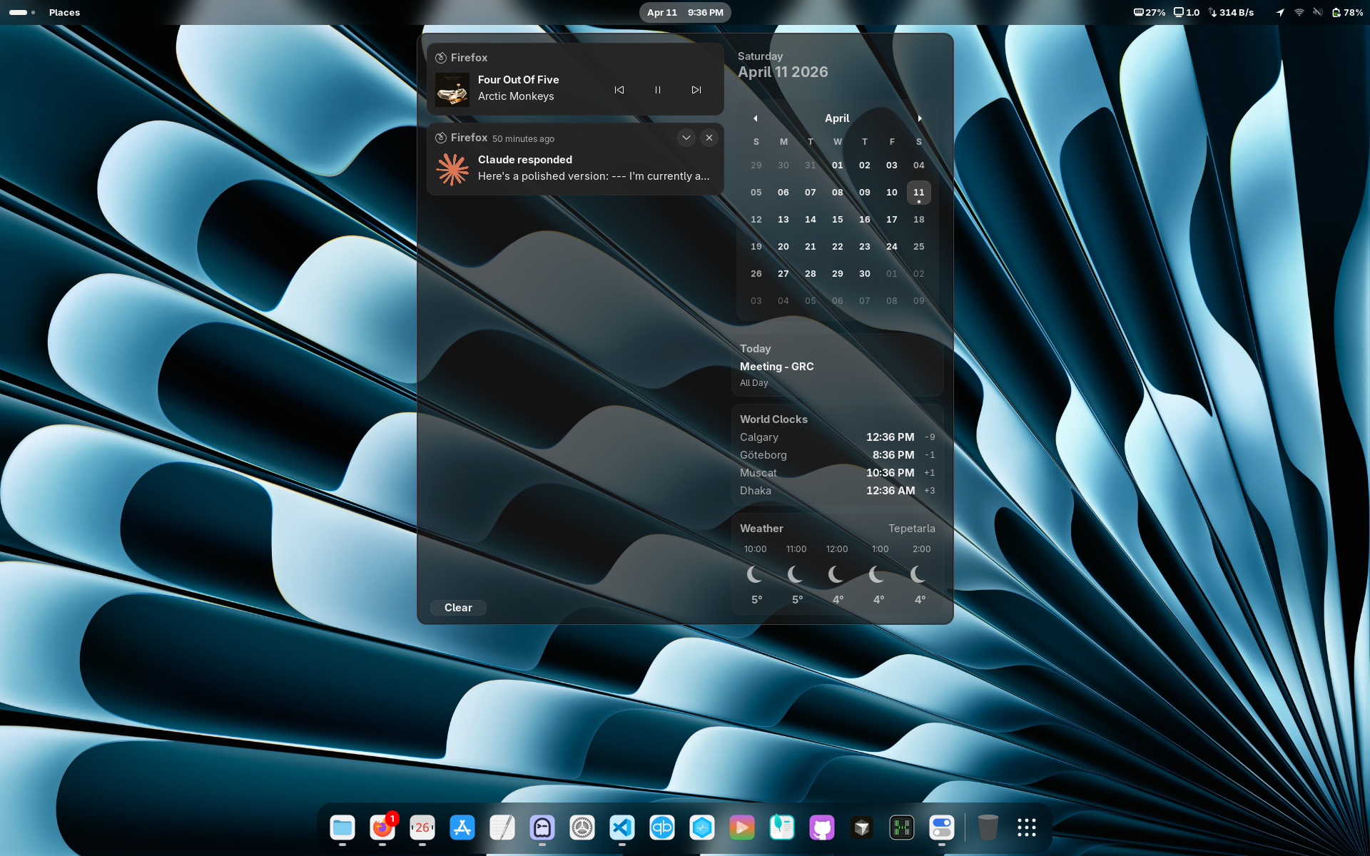Open the Meeting - GRC event
The width and height of the screenshot is (1370, 856).
click(x=838, y=366)
